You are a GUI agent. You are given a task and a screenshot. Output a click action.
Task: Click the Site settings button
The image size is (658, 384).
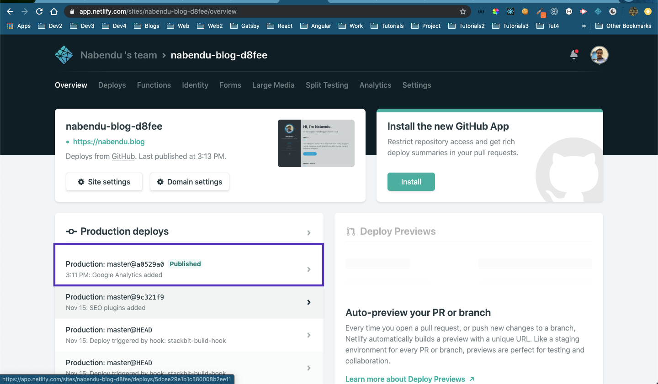coord(104,182)
